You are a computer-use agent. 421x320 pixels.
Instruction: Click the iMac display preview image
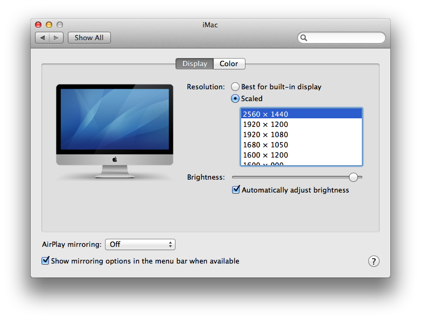pos(115,131)
